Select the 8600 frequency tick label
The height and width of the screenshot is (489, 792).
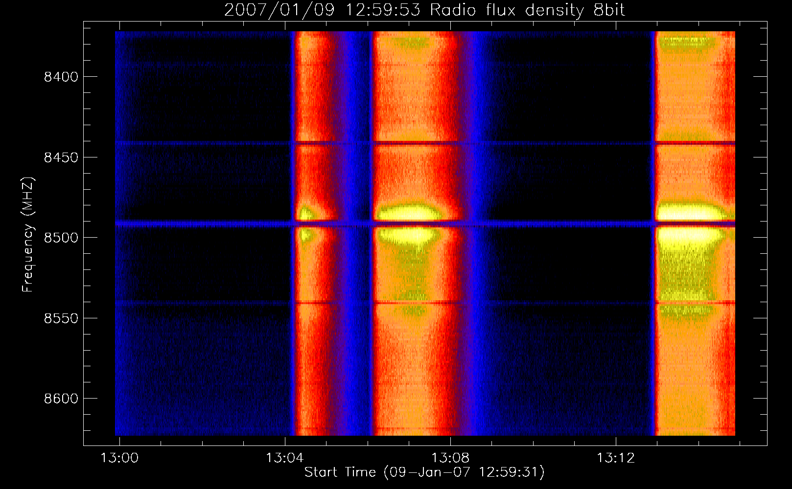click(x=61, y=399)
